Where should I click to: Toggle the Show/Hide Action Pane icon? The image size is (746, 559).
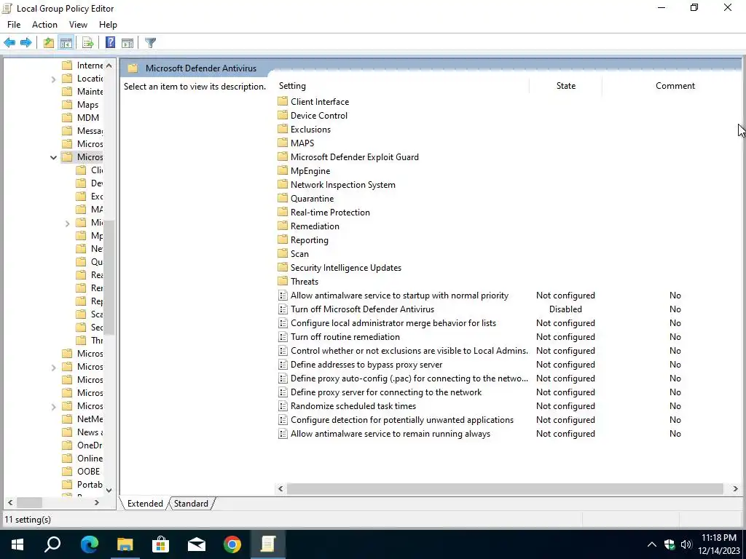point(127,43)
